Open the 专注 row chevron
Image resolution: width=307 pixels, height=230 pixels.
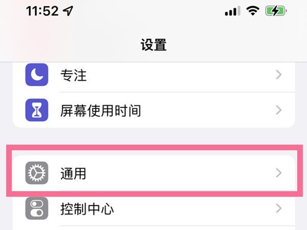[279, 76]
